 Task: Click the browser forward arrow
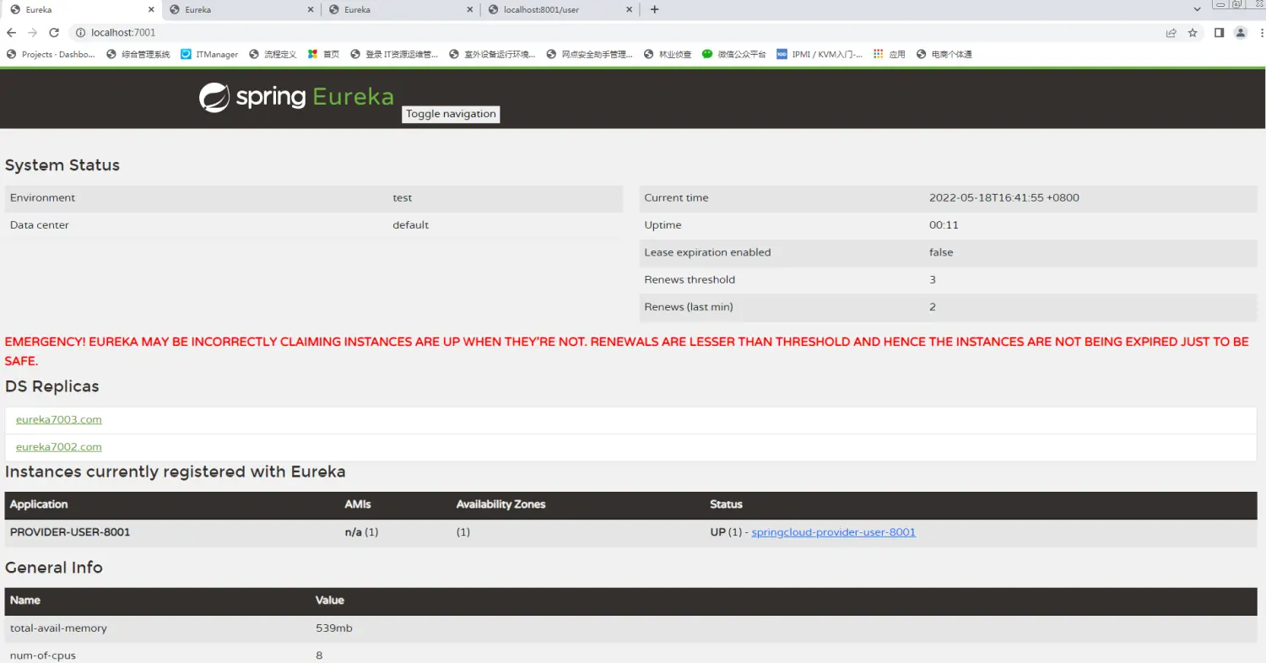pos(33,33)
